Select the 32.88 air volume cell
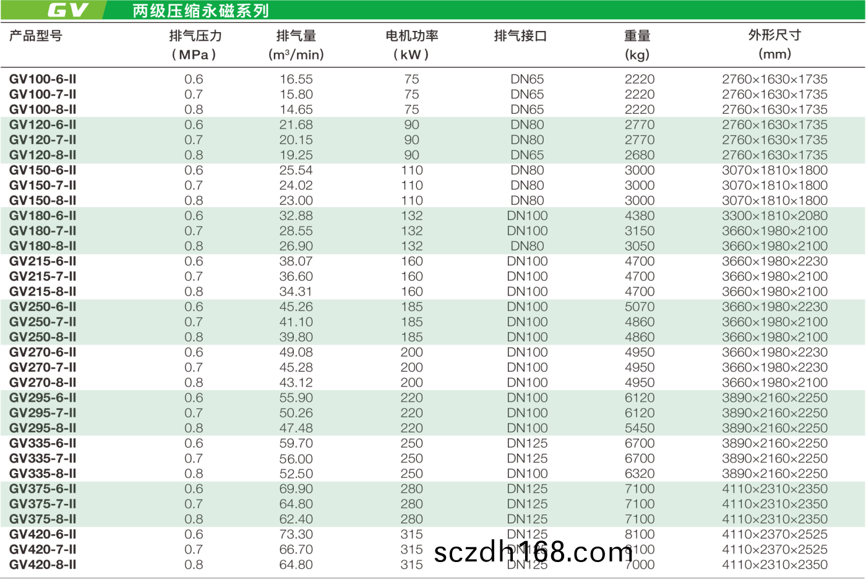 coord(296,216)
